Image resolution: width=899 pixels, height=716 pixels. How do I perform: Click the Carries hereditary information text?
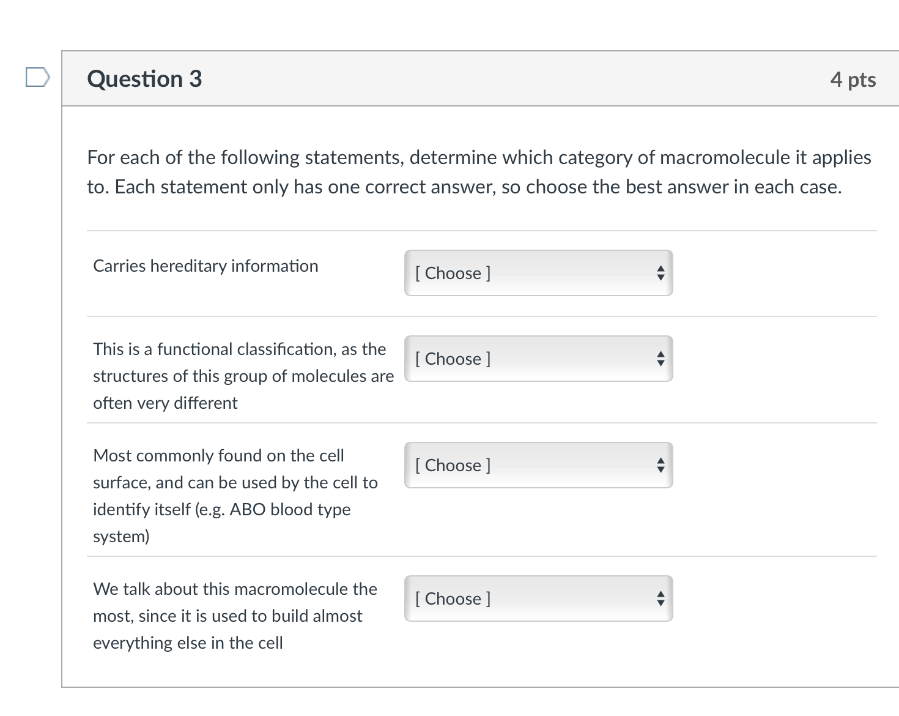point(205,266)
